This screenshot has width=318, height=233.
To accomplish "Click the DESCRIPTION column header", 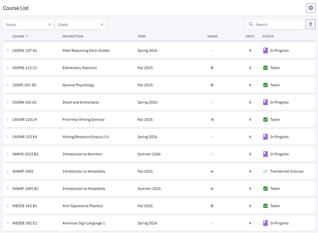I will (73, 36).
